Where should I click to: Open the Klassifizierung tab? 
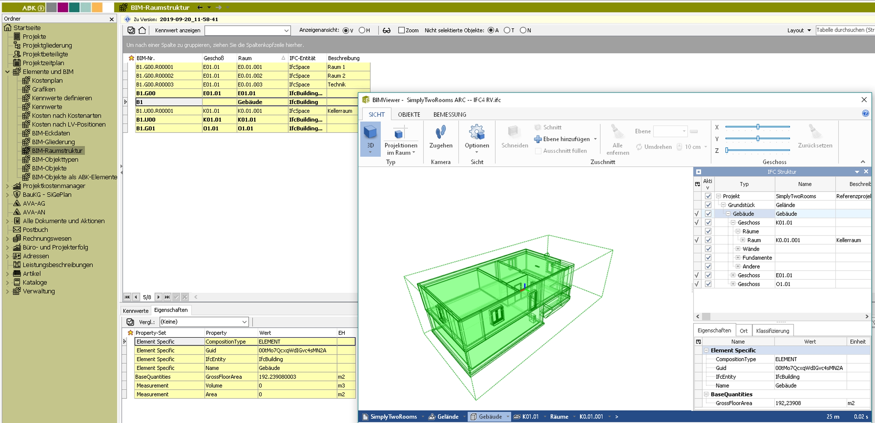pos(772,331)
